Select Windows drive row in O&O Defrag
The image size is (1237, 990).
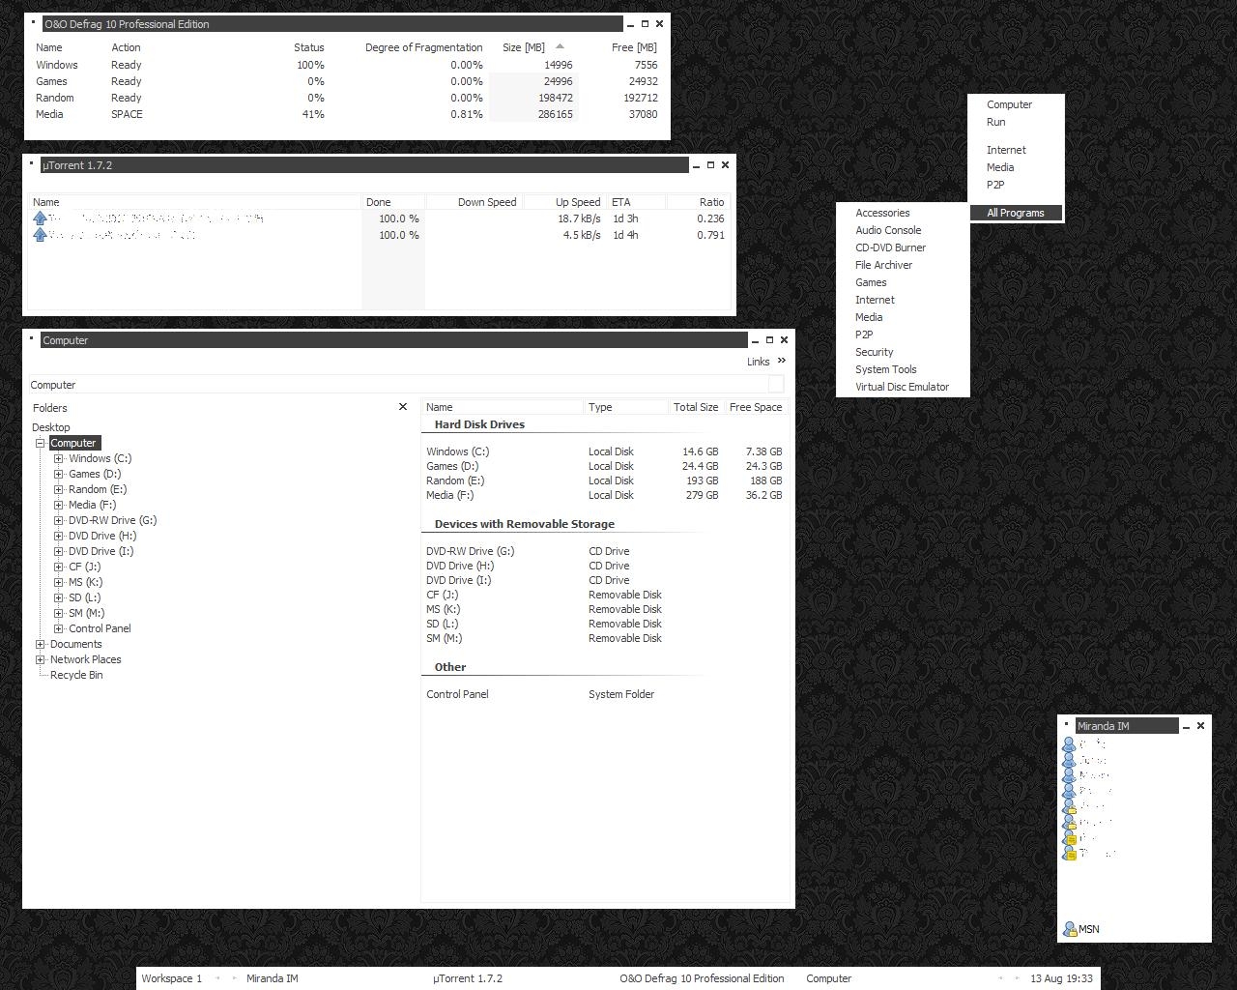[x=347, y=65]
